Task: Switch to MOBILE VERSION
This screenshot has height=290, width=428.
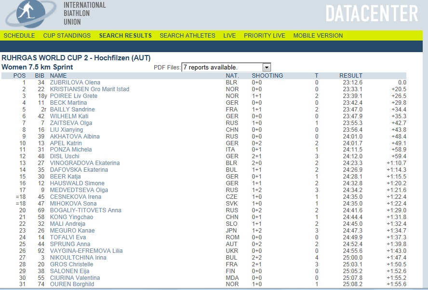Action: coord(318,36)
